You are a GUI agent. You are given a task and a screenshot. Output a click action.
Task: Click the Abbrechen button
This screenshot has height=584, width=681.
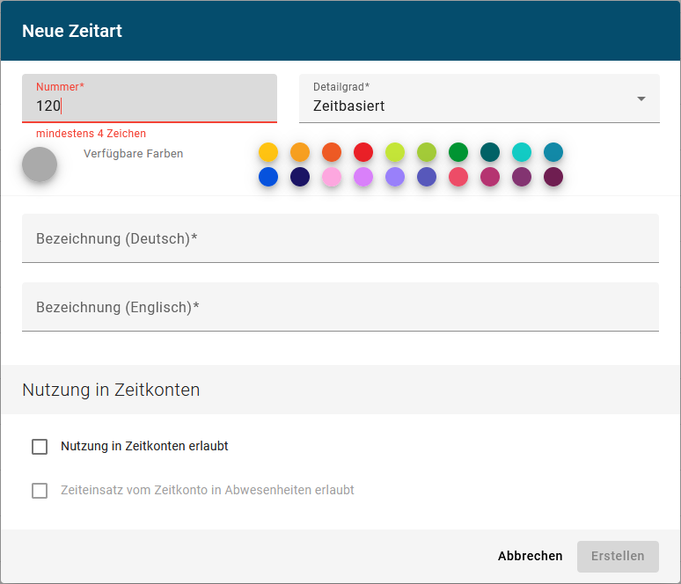530,556
